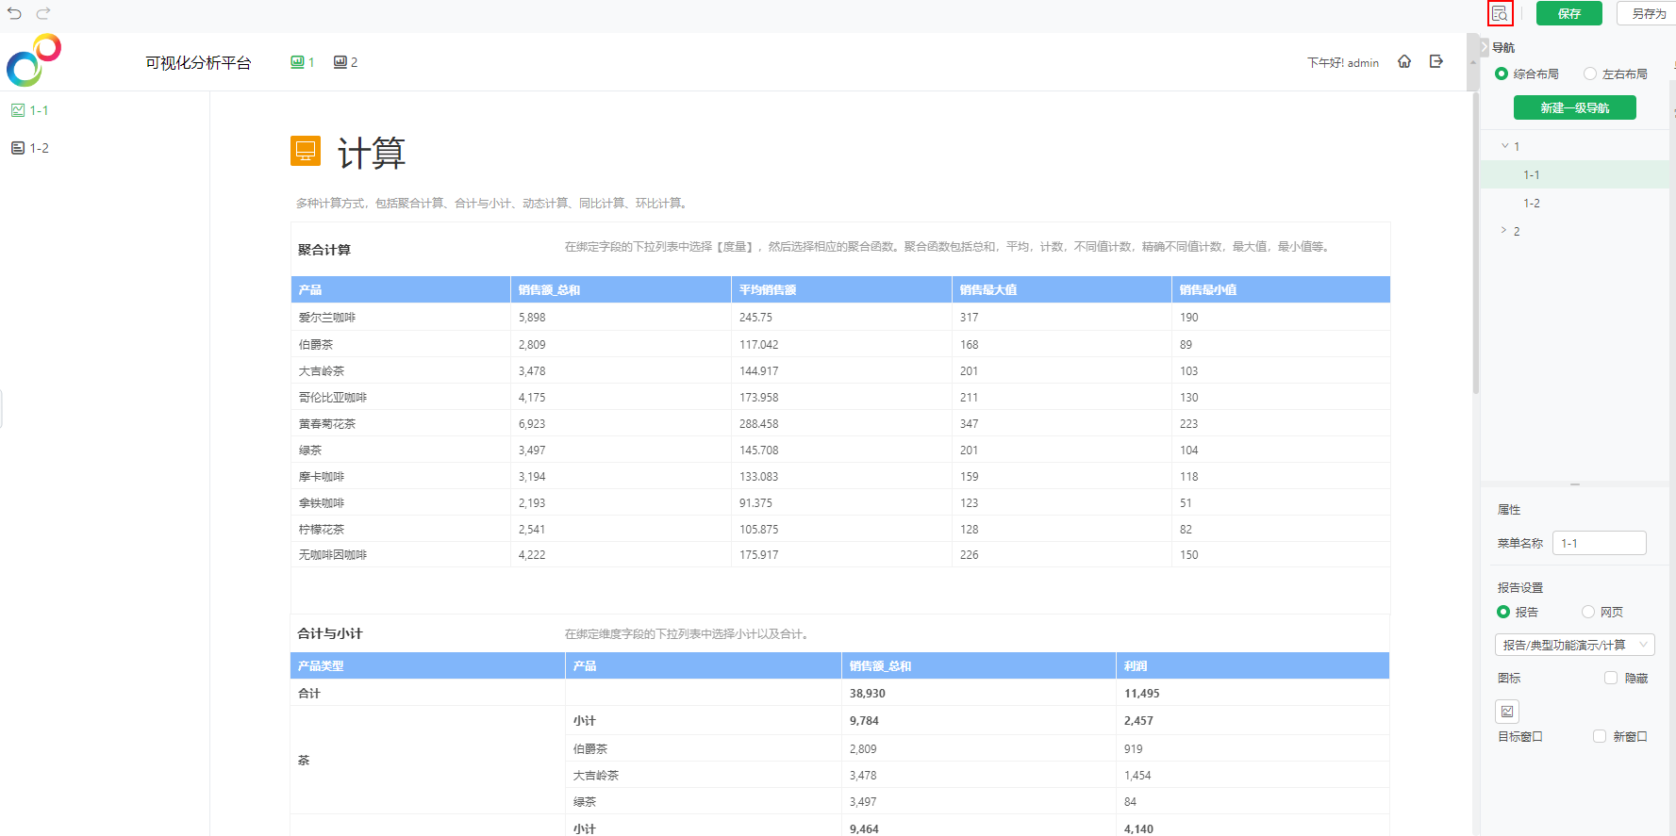Viewport: 1676px width, 836px height.
Task: Click the undo arrow icon
Action: coord(15,13)
